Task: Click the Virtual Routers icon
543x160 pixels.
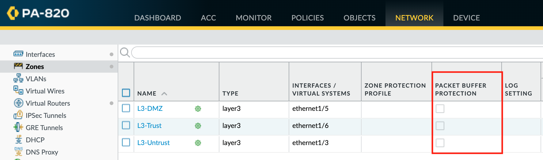Action: (x=18, y=103)
